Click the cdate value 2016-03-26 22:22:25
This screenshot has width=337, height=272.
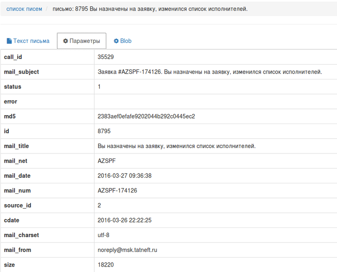124,220
